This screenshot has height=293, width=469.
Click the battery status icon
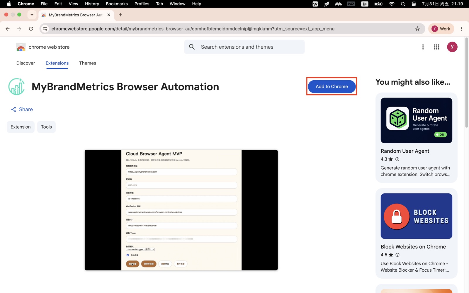click(378, 4)
